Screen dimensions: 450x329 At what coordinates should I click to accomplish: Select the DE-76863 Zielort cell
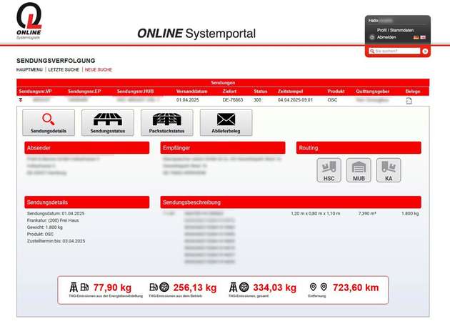233,100
